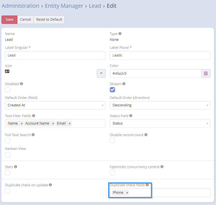Expand the Status Field dropdown

tap(160, 123)
